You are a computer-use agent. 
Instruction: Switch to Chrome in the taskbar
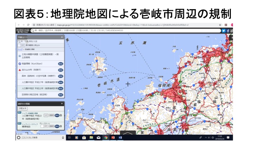click(106, 138)
